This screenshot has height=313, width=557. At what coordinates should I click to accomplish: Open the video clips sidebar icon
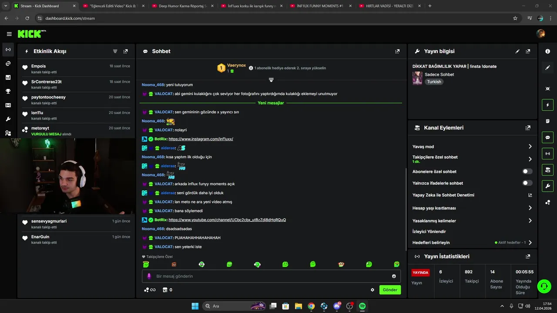(x=8, y=105)
